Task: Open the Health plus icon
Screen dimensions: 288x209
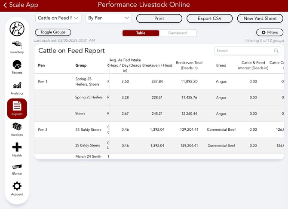Action: 17,148
